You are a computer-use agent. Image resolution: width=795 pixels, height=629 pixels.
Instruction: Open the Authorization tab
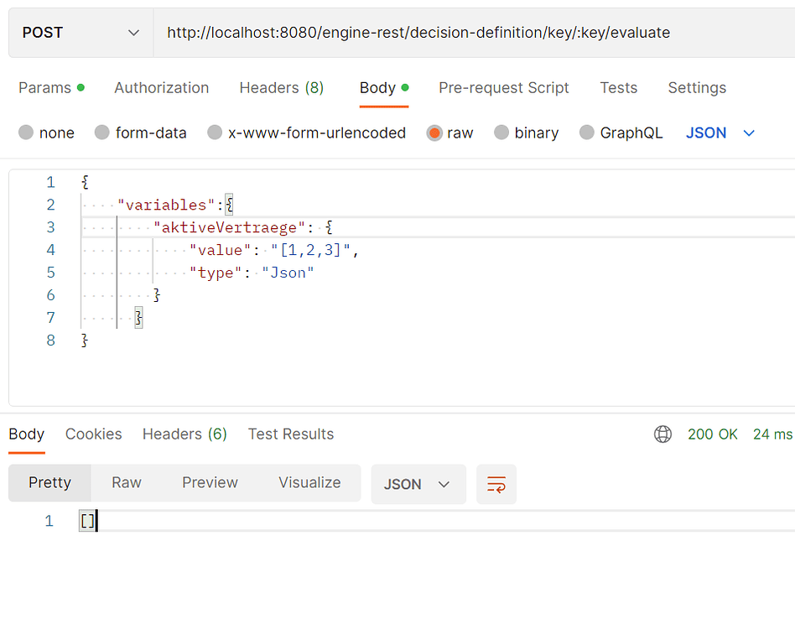coord(162,88)
